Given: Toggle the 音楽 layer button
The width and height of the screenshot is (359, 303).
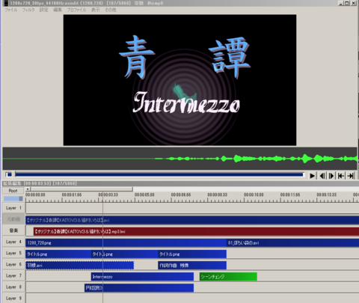Looking at the screenshot, I should click(x=13, y=230).
